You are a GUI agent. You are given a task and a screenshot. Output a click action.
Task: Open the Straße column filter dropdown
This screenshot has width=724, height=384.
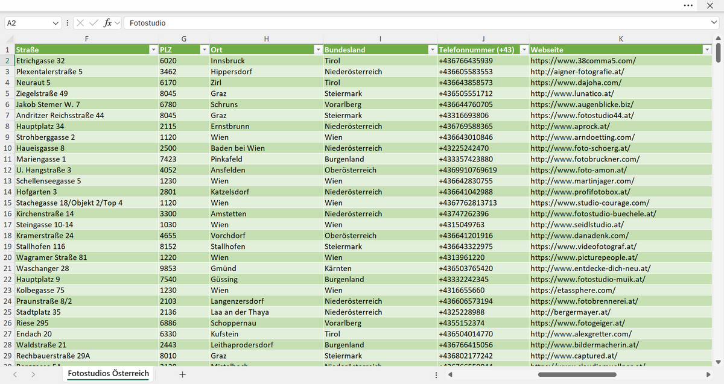coord(153,49)
